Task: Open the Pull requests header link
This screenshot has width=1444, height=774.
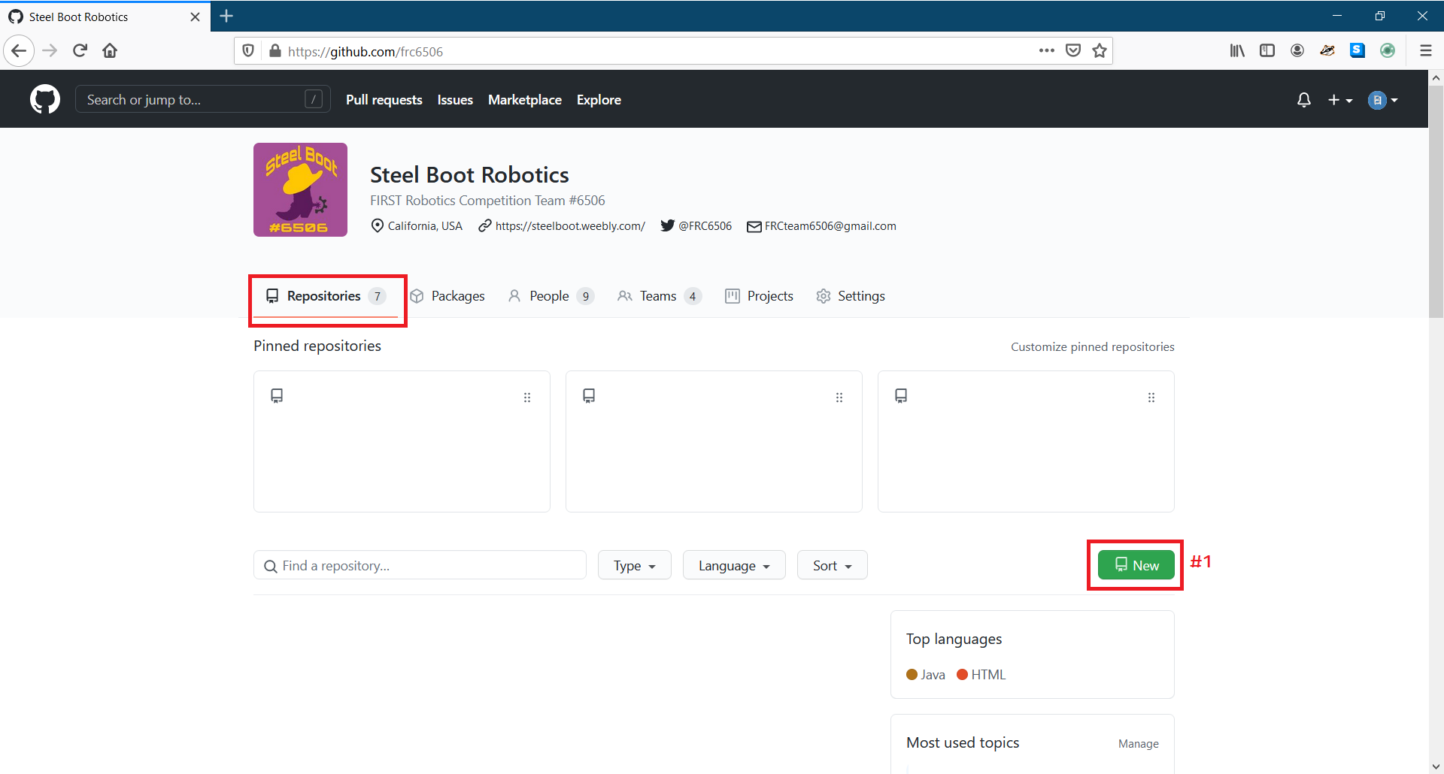Action: (384, 100)
